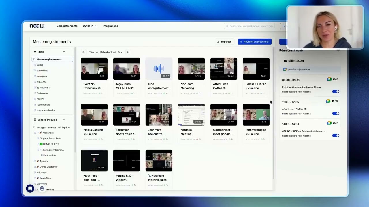Image resolution: width=369 pixels, height=207 pixels.
Task: Click the drag handle next to Testimonials folder
Action: pos(35,105)
